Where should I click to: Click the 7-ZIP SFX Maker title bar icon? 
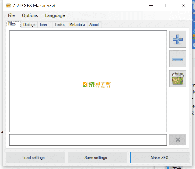(x=8, y=6)
